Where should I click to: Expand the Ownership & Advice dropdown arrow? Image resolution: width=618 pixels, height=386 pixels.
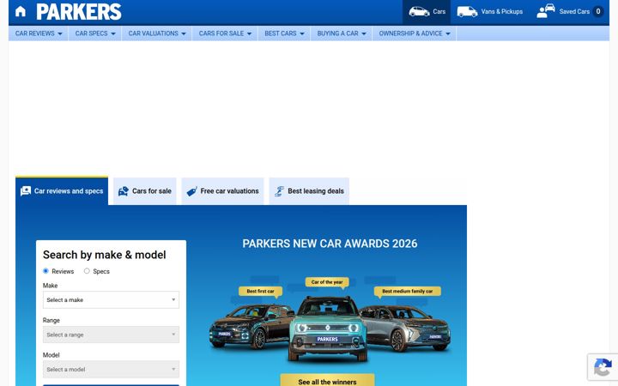448,33
